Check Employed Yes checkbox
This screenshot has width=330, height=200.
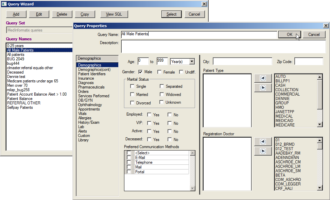point(149,115)
